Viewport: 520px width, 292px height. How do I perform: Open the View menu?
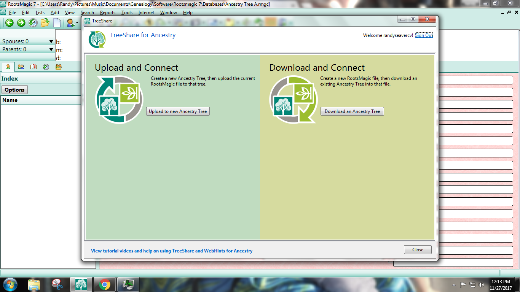point(70,13)
